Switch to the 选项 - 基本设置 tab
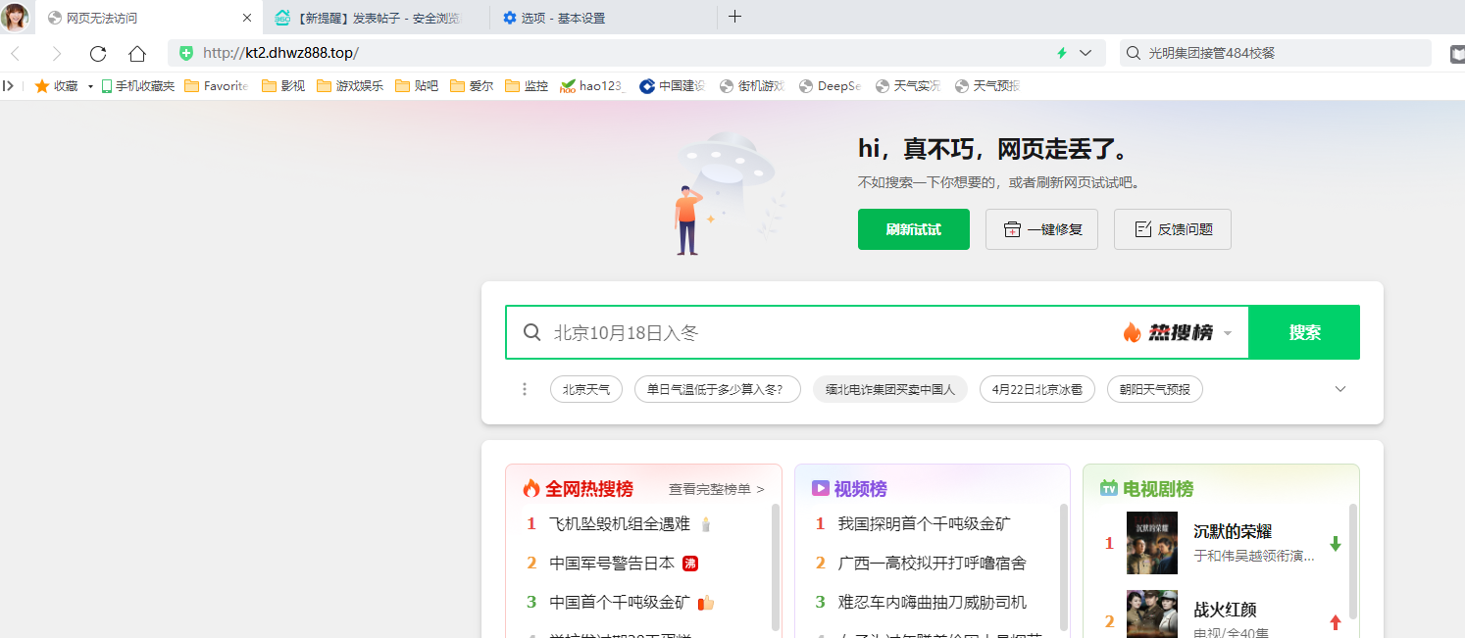1465x638 pixels. coord(556,17)
